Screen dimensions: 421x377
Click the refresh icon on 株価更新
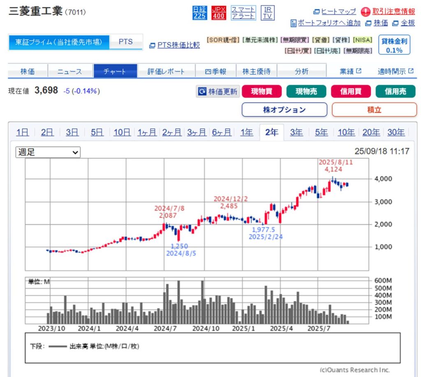pos(202,92)
